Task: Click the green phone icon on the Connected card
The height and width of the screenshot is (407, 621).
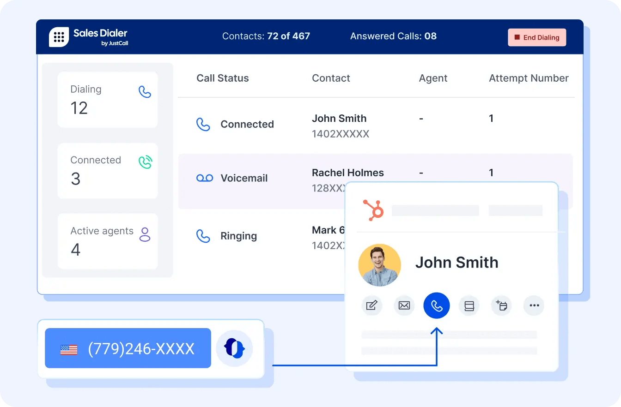Action: coord(145,162)
